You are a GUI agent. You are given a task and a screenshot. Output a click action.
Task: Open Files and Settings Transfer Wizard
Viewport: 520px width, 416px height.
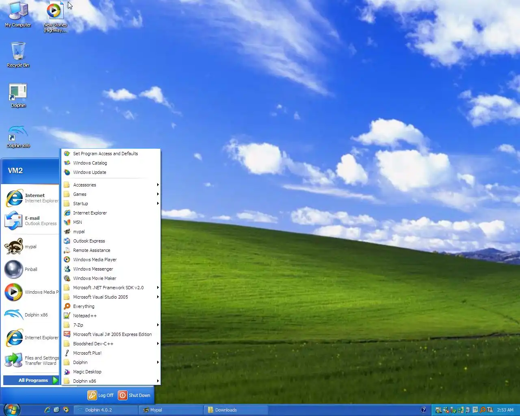(x=31, y=360)
